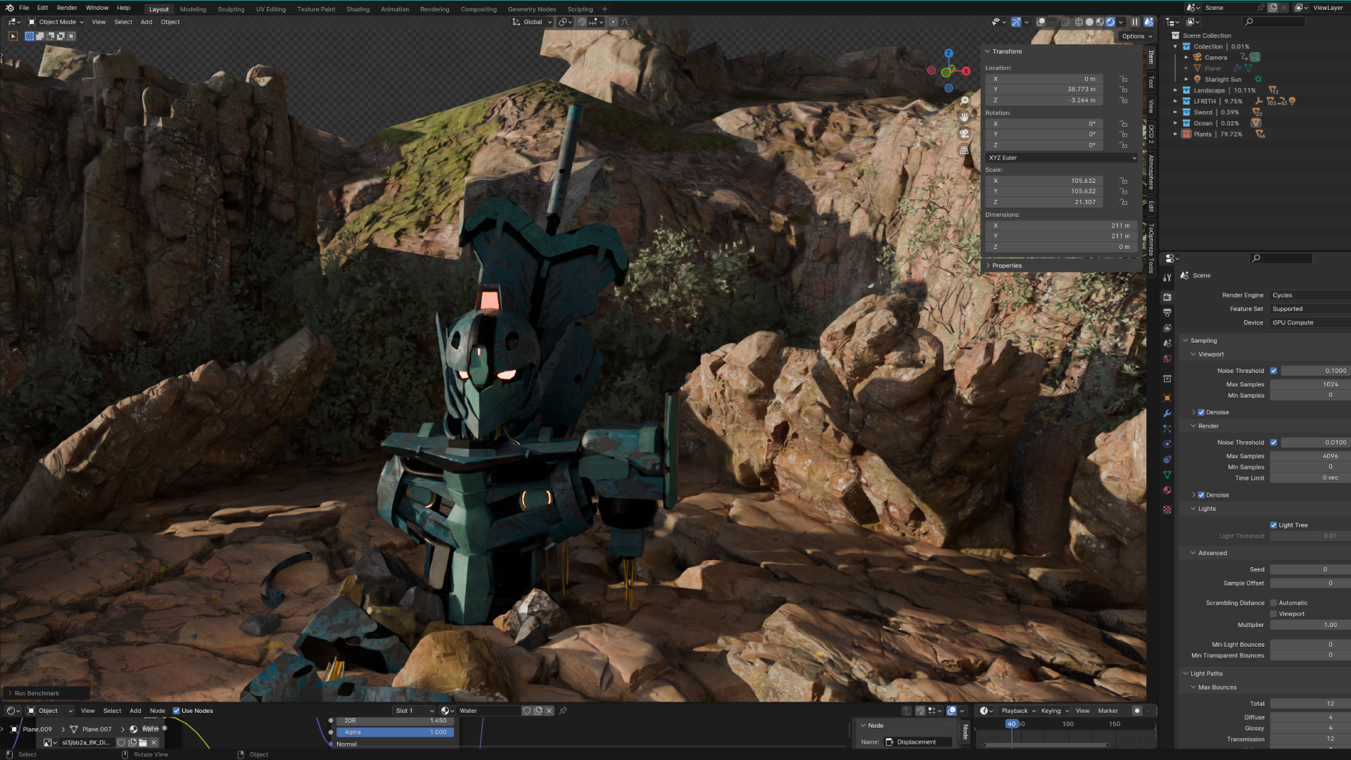The height and width of the screenshot is (760, 1351).
Task: Open the Modifiers properties tab (wrench icon)
Action: pos(1167,414)
